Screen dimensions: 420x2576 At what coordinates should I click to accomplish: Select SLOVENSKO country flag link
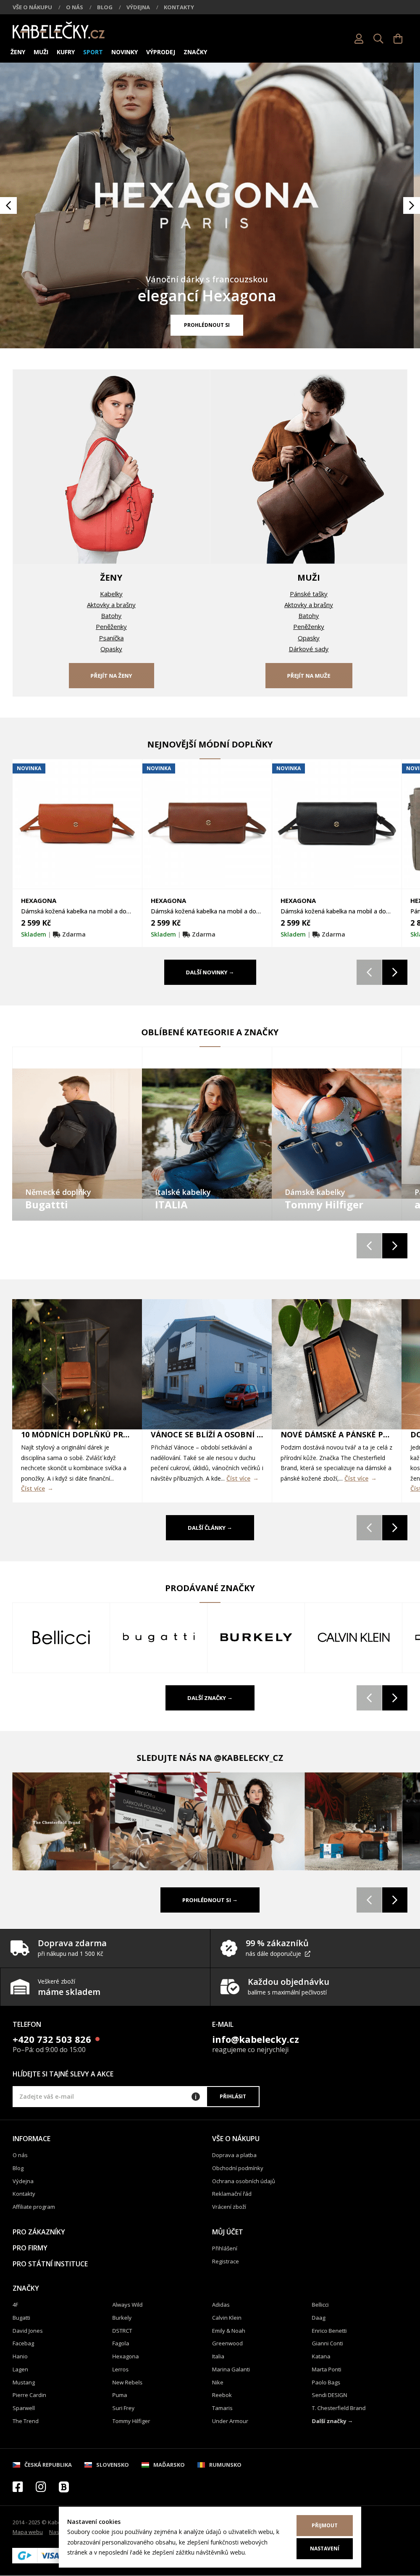[x=107, y=2465]
